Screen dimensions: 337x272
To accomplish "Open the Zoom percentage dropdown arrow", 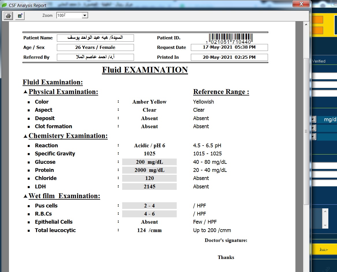I will (x=85, y=15).
